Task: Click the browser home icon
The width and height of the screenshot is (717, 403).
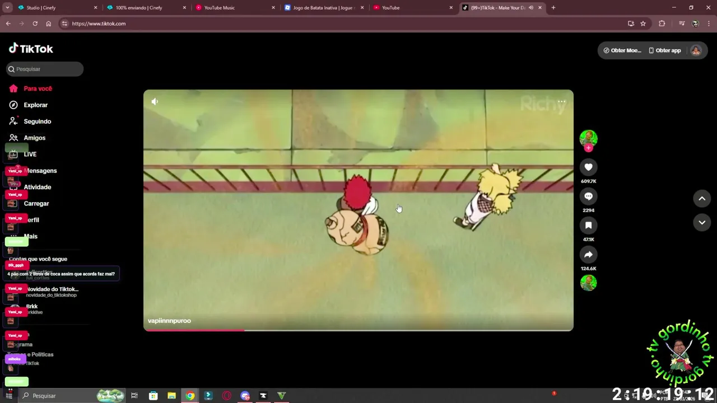Action: click(48, 24)
